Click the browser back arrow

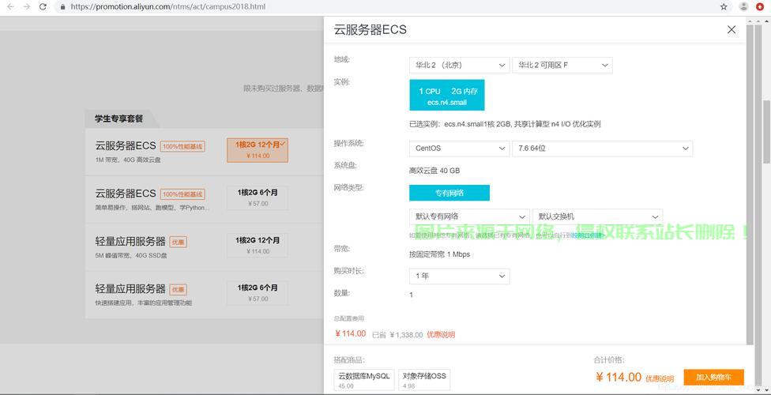[9, 6]
